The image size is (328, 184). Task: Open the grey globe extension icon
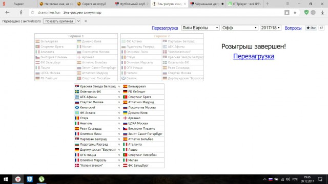[313, 12]
